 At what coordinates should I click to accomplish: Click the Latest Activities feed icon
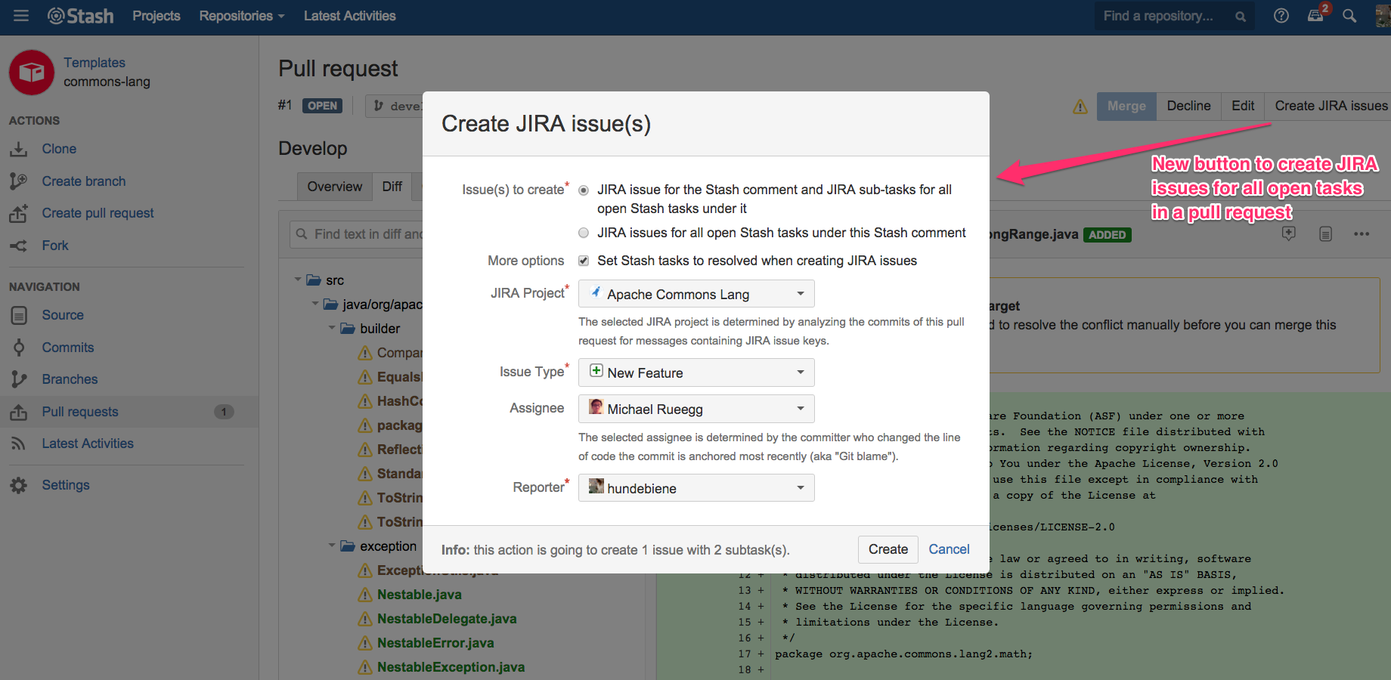[x=19, y=444]
